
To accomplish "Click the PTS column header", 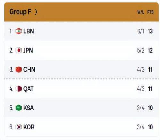I will click(150, 12).
